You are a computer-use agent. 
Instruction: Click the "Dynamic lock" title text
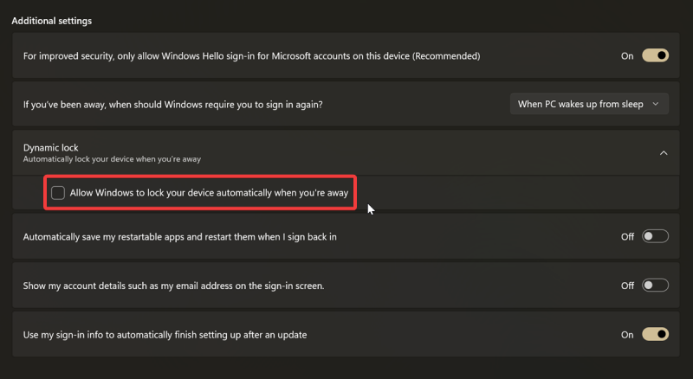[x=50, y=148]
